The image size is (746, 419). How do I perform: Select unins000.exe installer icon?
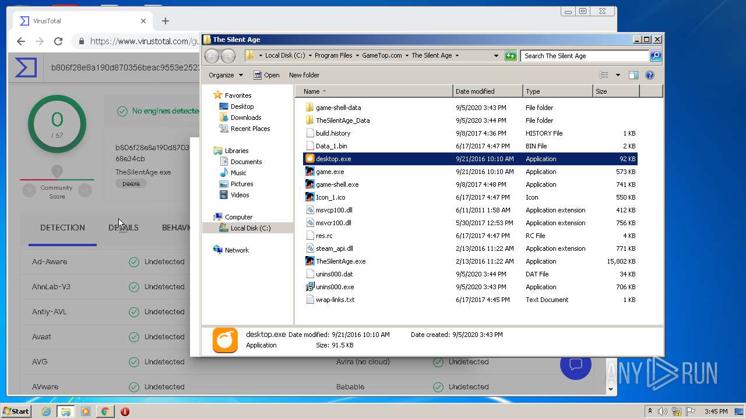tap(310, 287)
